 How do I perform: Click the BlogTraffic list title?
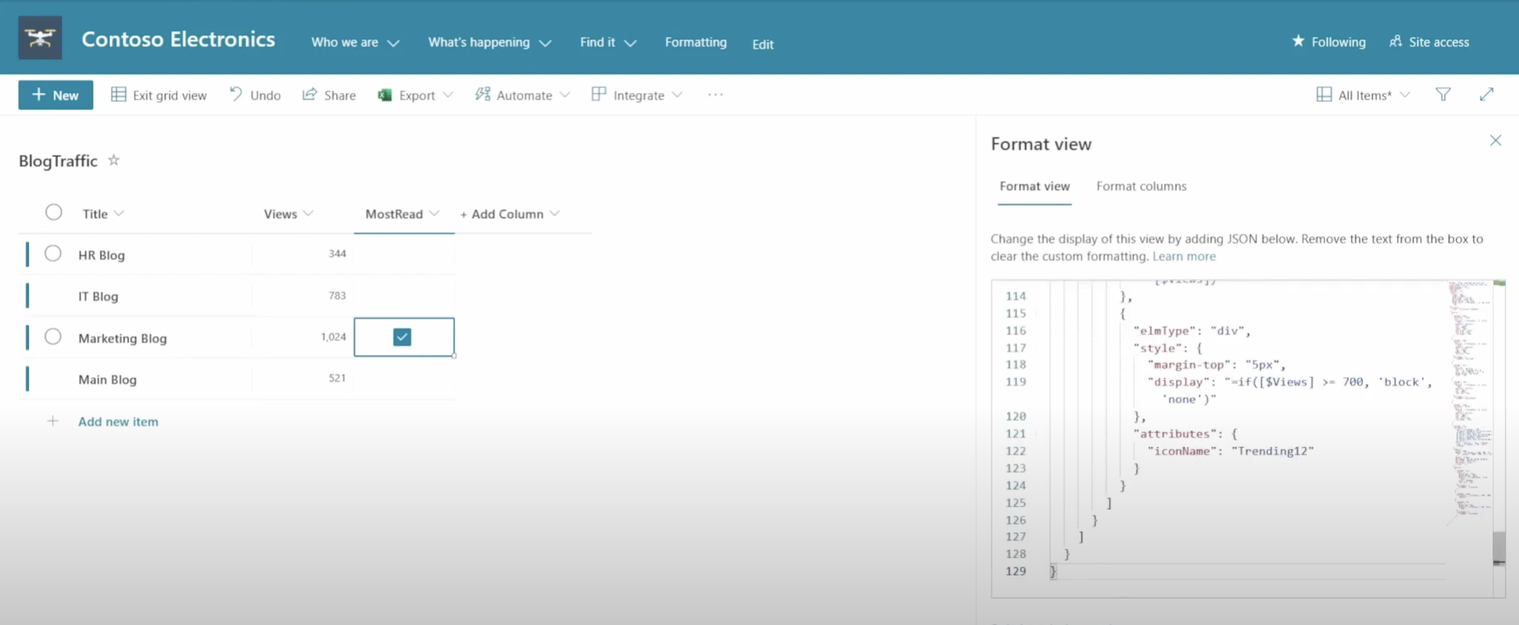pyautogui.click(x=58, y=160)
